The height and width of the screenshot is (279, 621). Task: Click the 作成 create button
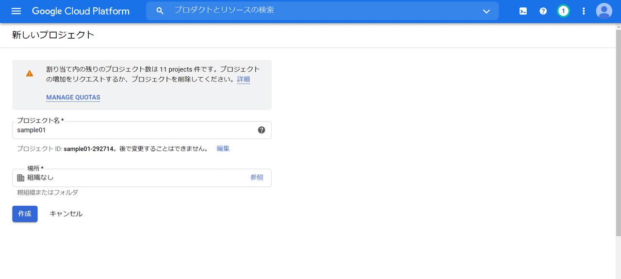25,214
